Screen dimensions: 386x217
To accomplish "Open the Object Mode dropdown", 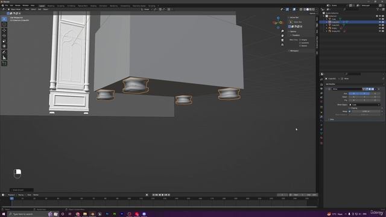I will coord(15,10).
